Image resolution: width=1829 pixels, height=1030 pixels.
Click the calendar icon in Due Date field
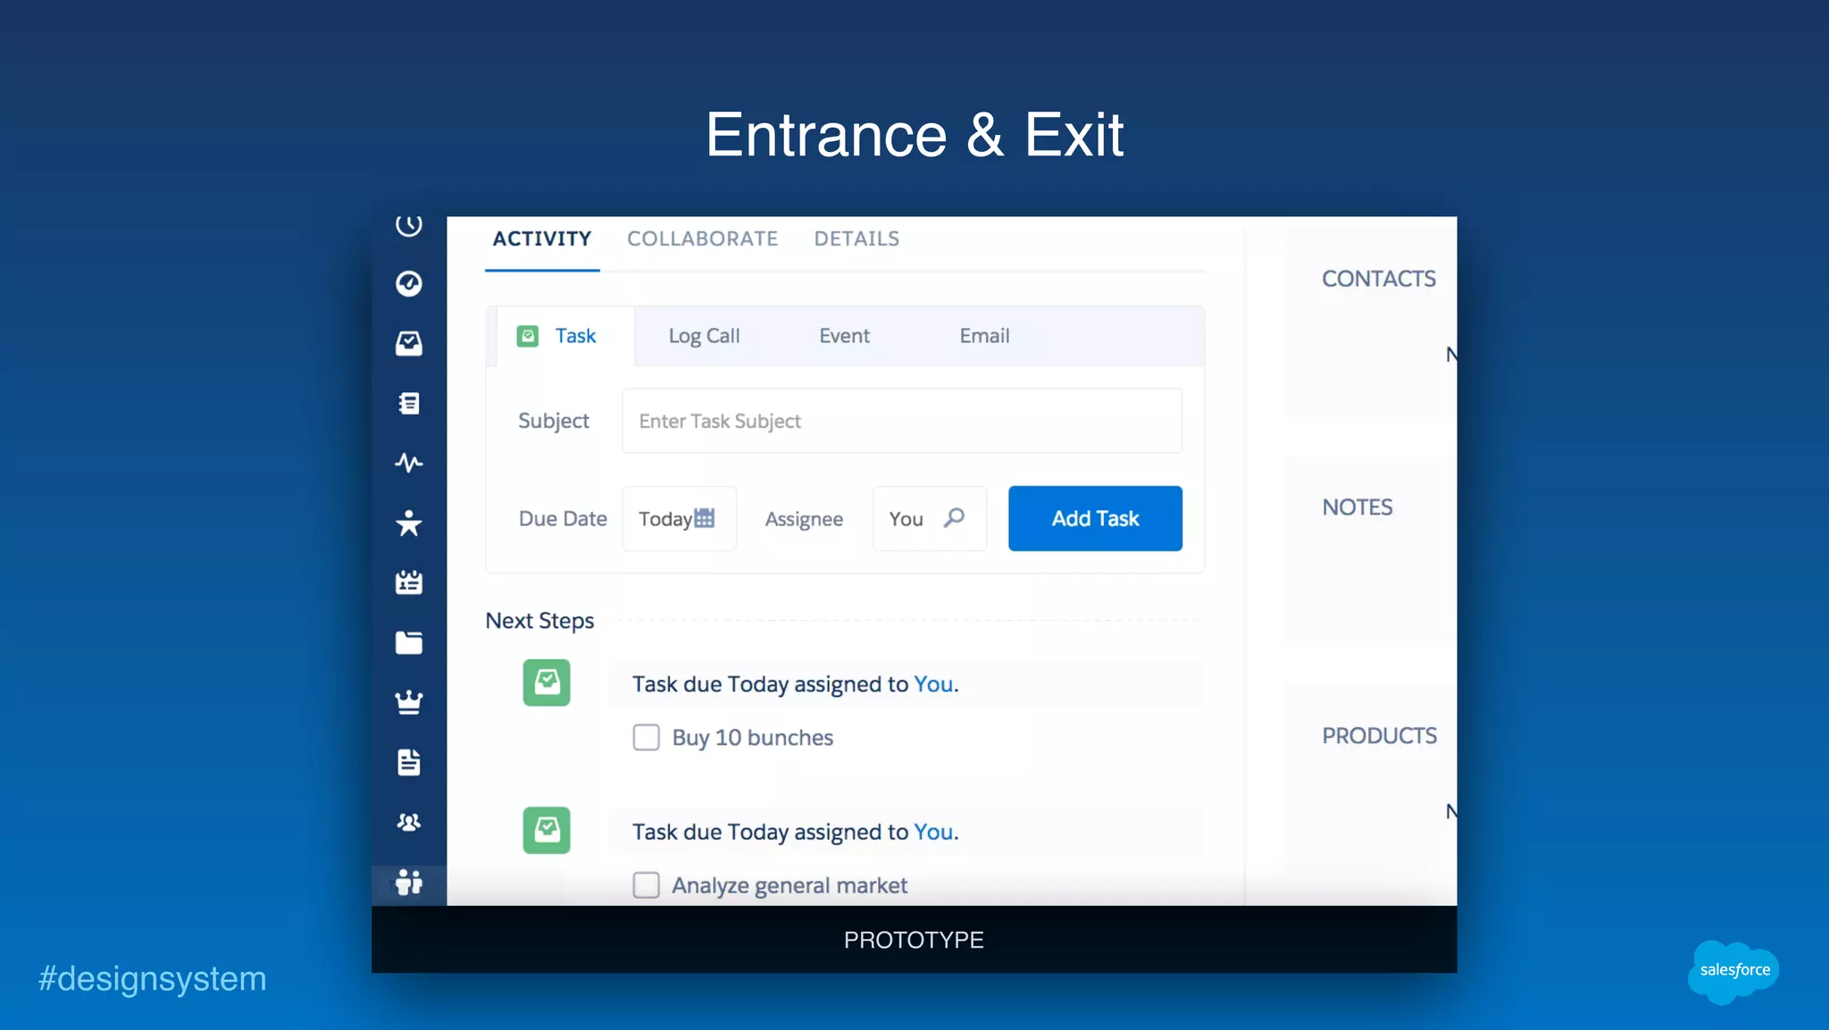705,518
